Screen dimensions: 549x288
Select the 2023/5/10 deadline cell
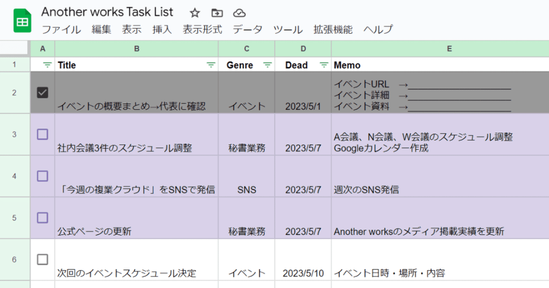click(x=303, y=260)
